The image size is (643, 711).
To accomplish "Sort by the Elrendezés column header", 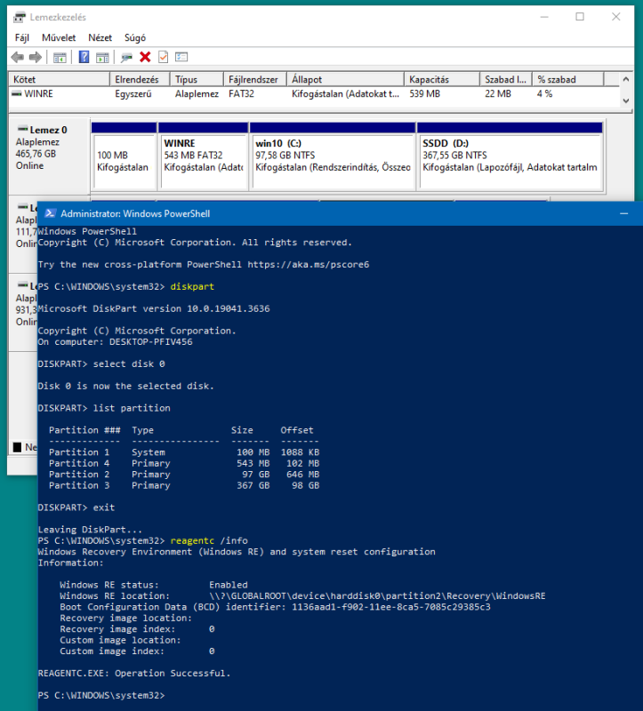I will click(x=140, y=79).
